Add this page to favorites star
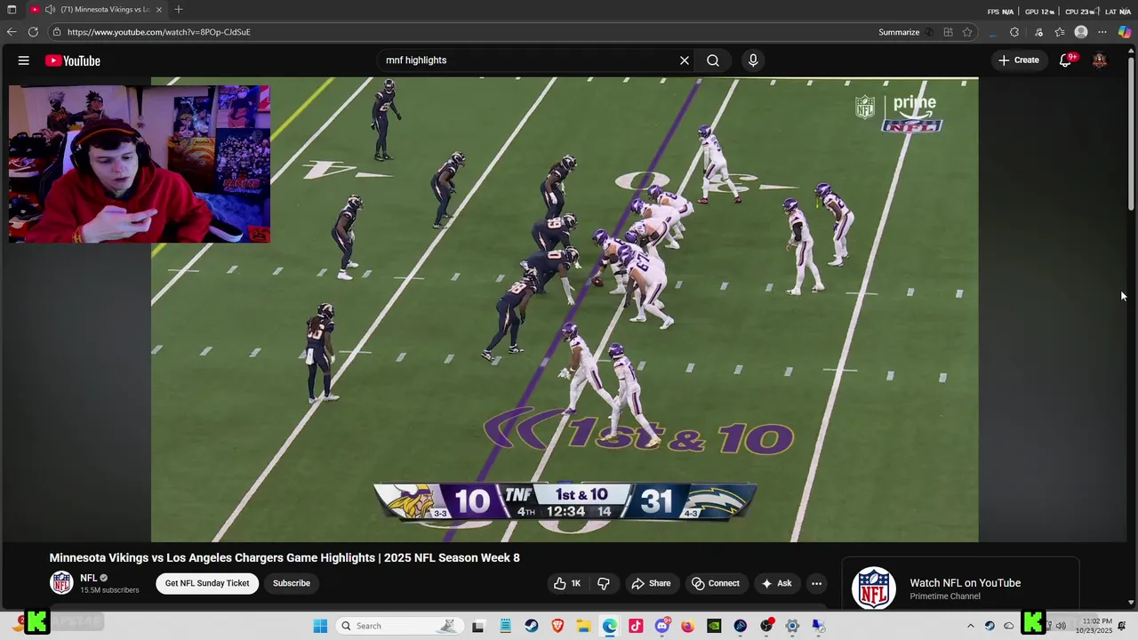The height and width of the screenshot is (640, 1138). click(x=967, y=32)
